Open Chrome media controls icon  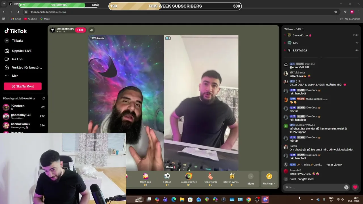345,12
